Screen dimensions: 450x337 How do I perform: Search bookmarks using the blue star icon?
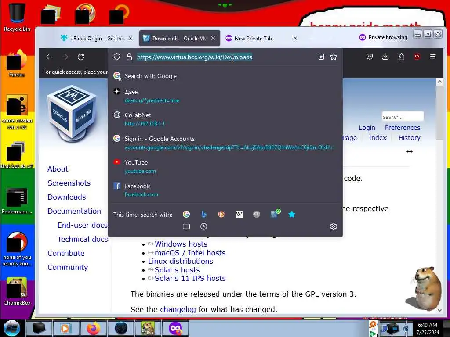(292, 214)
